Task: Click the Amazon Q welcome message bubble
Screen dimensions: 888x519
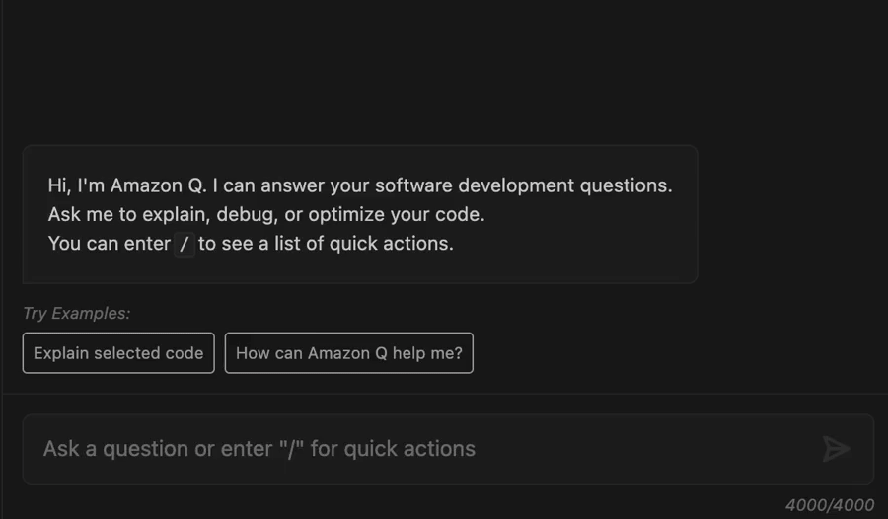Action: (x=360, y=214)
